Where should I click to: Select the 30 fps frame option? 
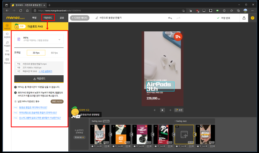pyautogui.click(x=36, y=53)
